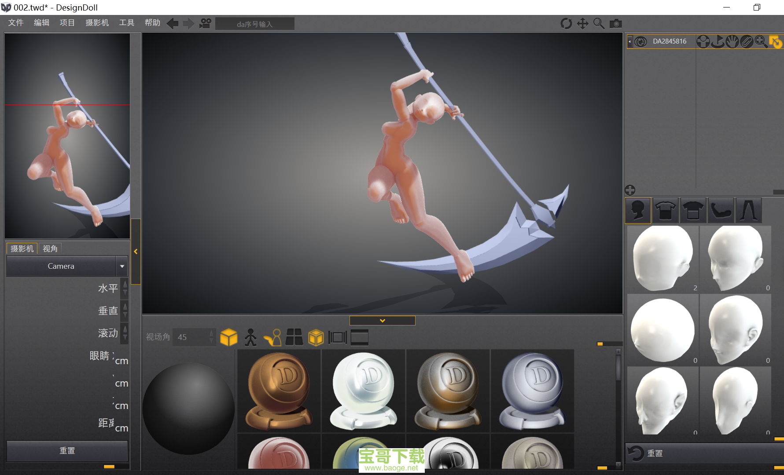784x475 pixels.
Task: Collapse the left panel with yellow arrow
Action: click(x=136, y=252)
